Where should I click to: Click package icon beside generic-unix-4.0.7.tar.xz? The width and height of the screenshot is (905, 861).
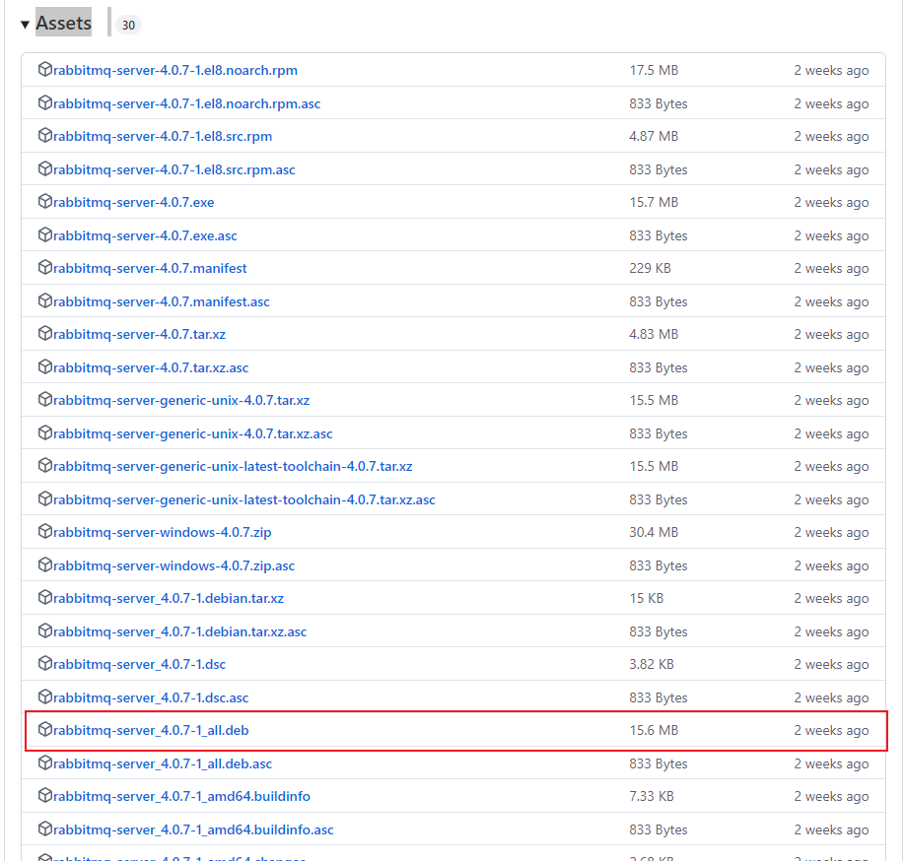(45, 400)
